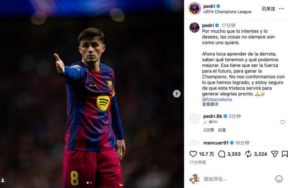Open the three-dot more options menu
The image size is (288, 188).
pos(281,9)
